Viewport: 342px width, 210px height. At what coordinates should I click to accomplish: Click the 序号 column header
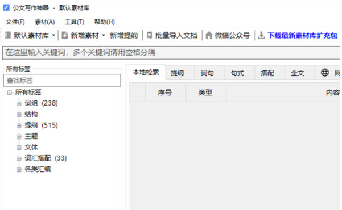coord(165,93)
